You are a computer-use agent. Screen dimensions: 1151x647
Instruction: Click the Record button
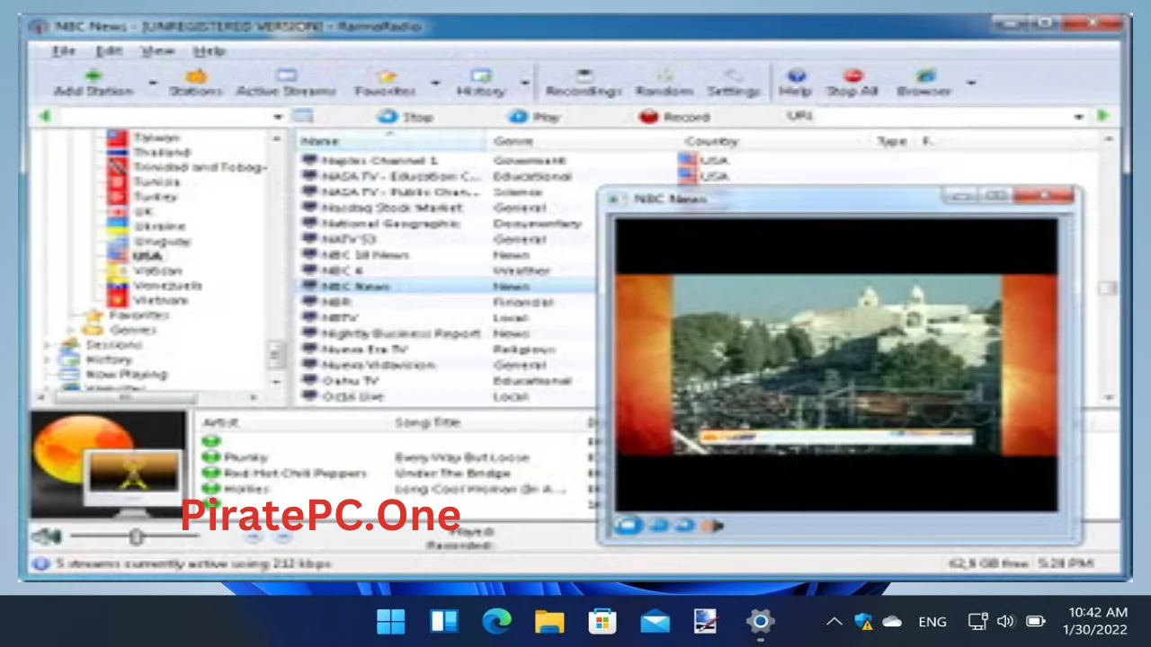674,117
